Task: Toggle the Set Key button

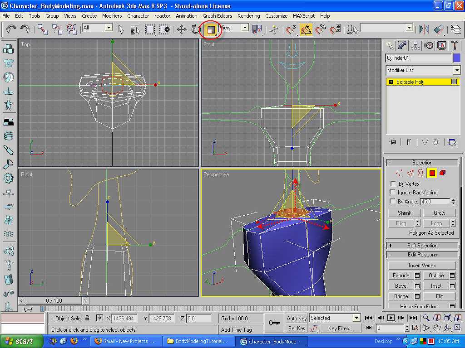Action: (296, 328)
